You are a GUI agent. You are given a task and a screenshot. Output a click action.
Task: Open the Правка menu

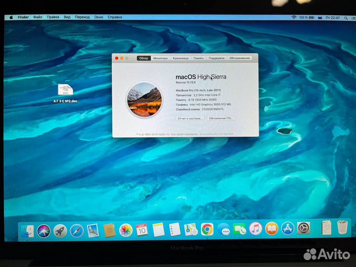coord(53,17)
